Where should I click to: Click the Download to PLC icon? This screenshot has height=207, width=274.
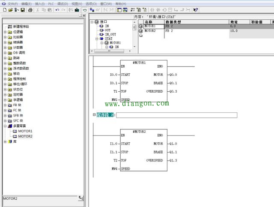point(77,10)
